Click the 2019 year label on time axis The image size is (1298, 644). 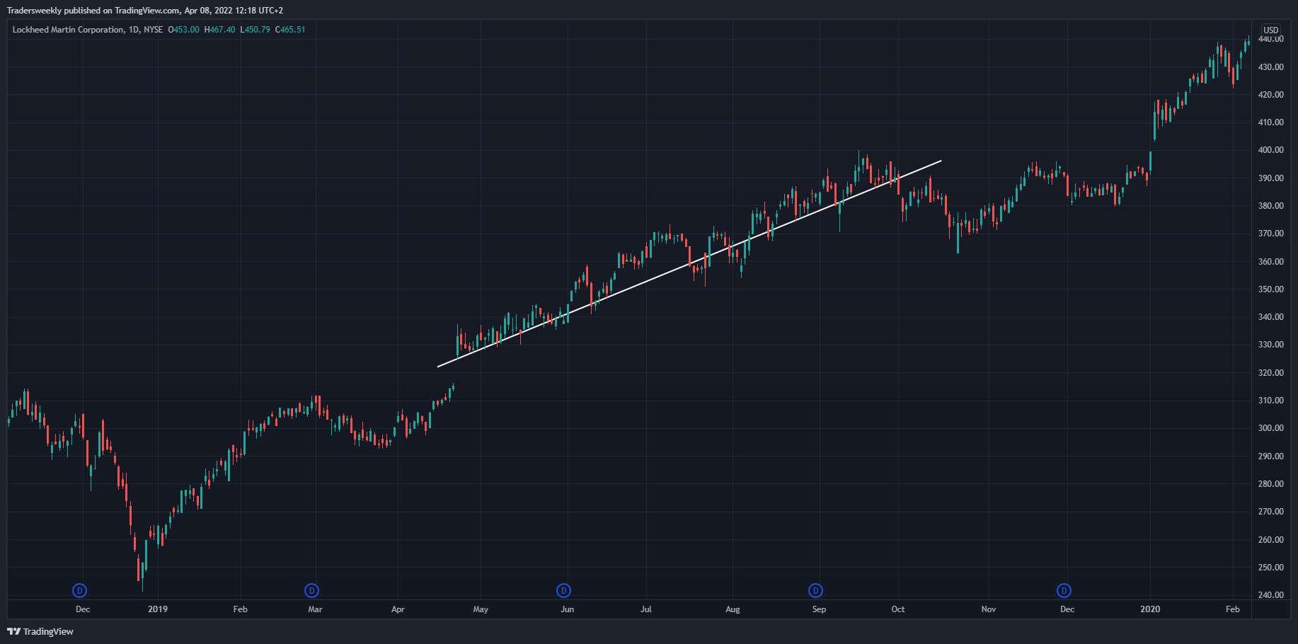tap(158, 609)
